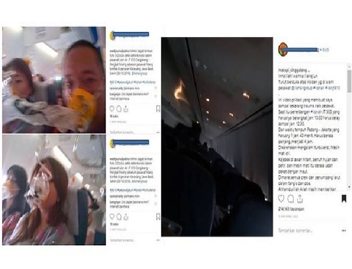Share the woman's oxygen mask photo post
352x269 pixels.
[x=126, y=216]
